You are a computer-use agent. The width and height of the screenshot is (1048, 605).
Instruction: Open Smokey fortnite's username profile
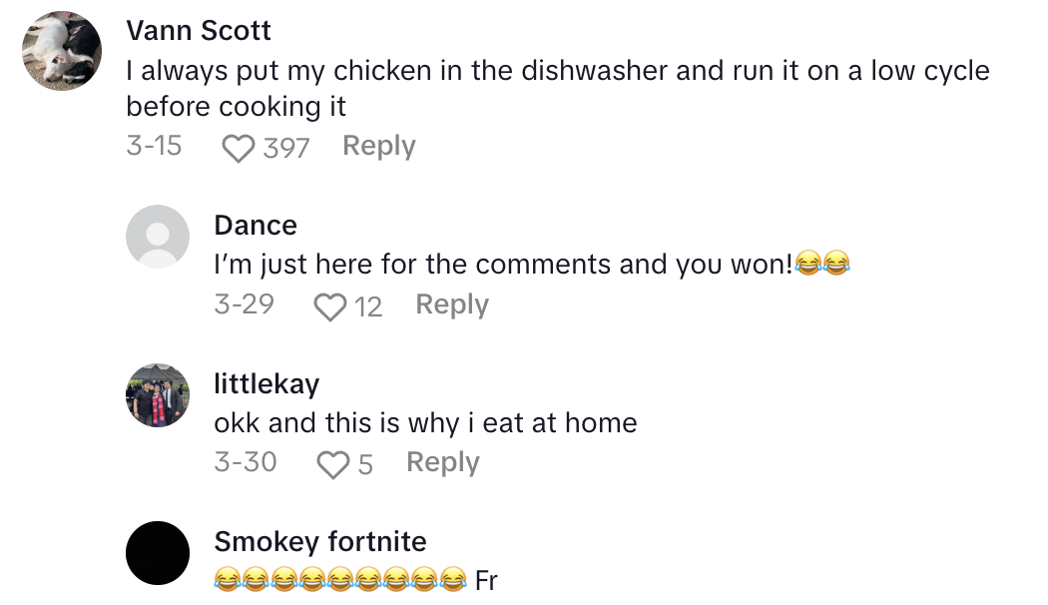click(x=320, y=541)
